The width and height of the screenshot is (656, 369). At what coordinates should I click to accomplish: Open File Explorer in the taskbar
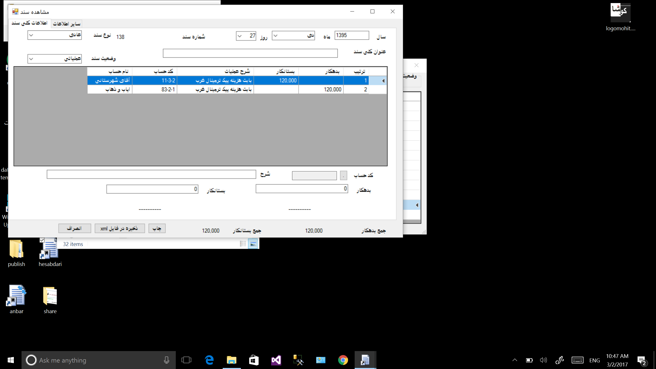coord(231,360)
